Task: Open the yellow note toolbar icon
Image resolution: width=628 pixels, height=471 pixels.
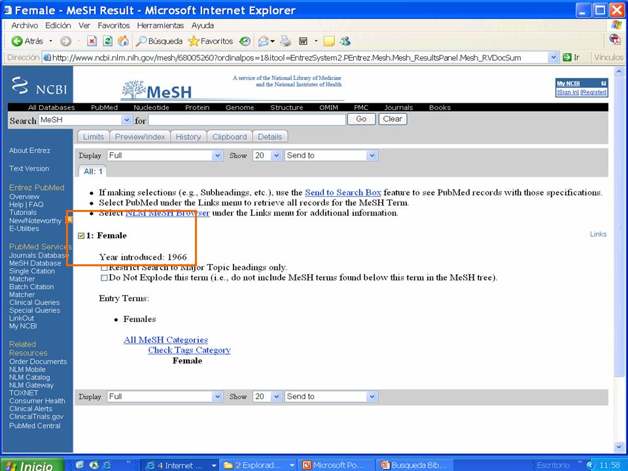Action: point(329,41)
